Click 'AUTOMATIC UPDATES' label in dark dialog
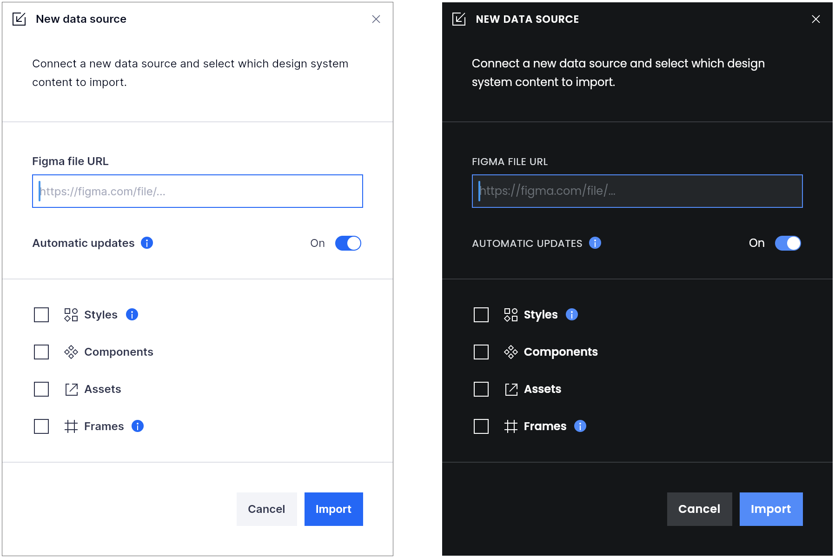This screenshot has width=835, height=558. coord(527,244)
